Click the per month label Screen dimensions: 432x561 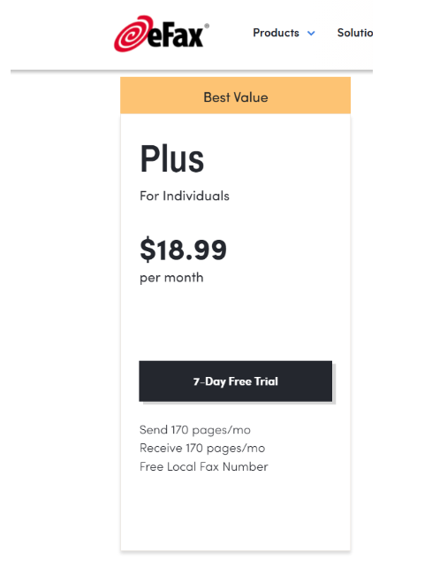click(171, 278)
